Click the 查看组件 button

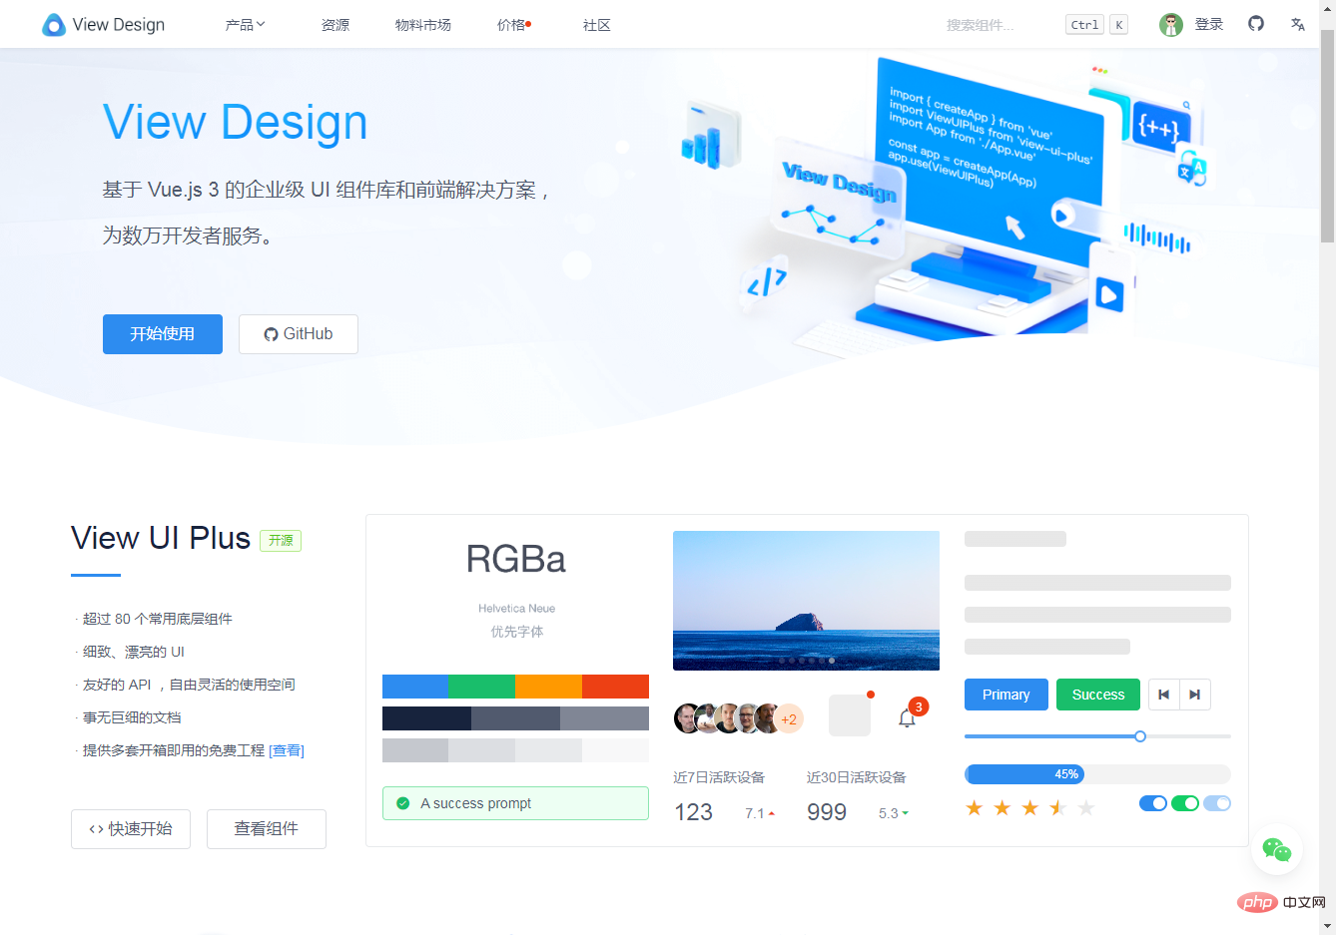267,829
